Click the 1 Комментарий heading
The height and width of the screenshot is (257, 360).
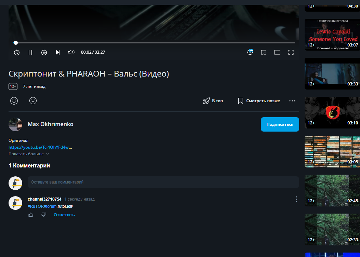tap(29, 165)
